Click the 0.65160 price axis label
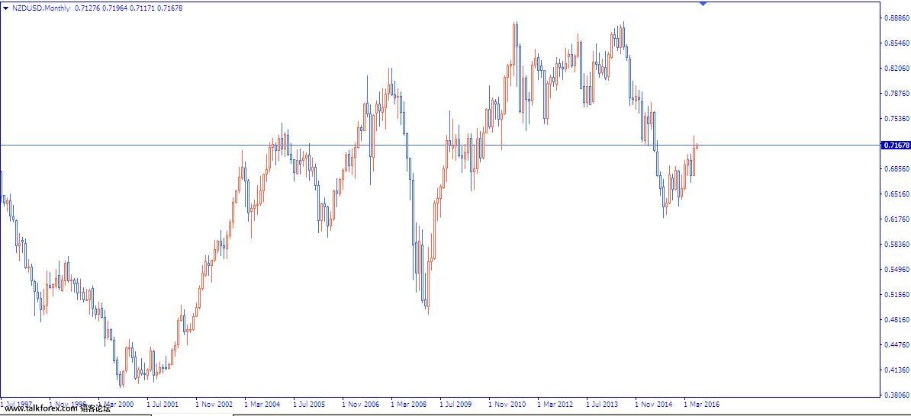This screenshot has height=416, width=911. click(x=897, y=194)
